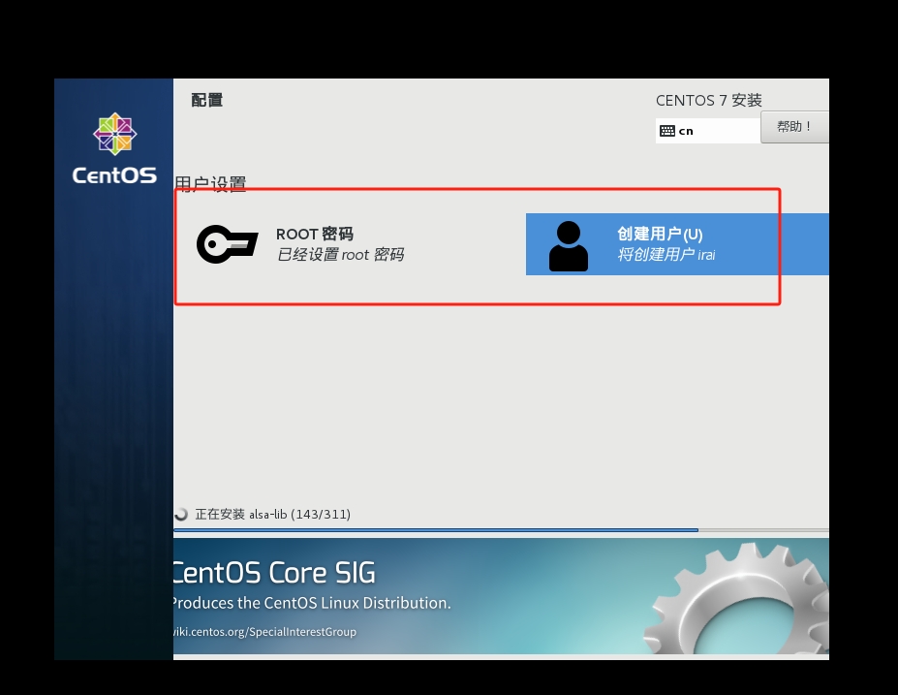Screen dimensions: 898x695
Task: Select the highlighted 创建用户(U) tile
Action: click(678, 244)
